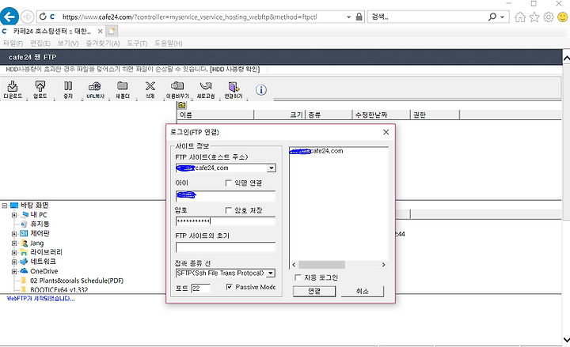Screen dimensions: 570x347
Task: Open favorites star icon
Action: click(534, 17)
